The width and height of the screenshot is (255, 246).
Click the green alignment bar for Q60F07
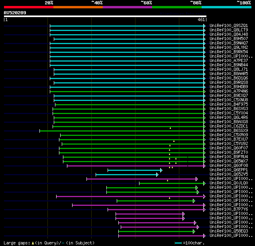pyautogui.click(x=131, y=149)
